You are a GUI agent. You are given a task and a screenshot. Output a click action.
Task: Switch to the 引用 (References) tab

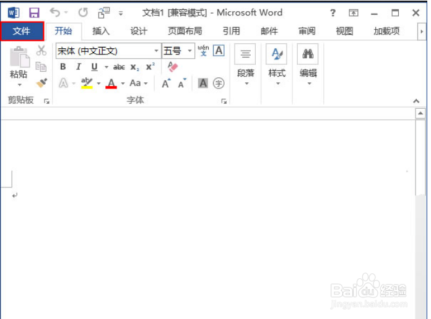click(232, 31)
